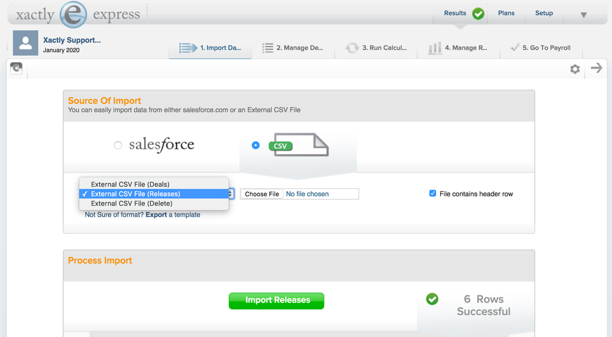
Task: Open the 5. Go To Payroll tab
Action: tap(541, 48)
